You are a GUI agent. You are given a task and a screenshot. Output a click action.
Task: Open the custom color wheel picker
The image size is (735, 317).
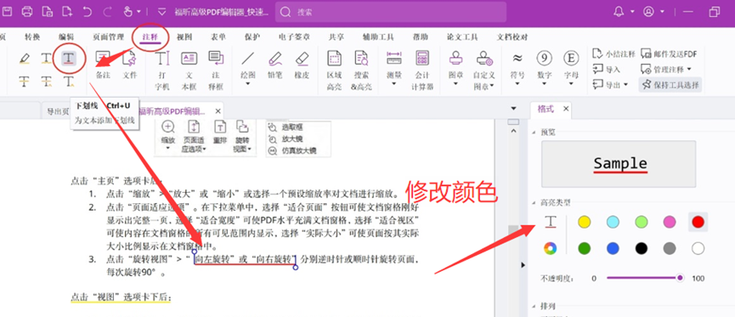(551, 248)
